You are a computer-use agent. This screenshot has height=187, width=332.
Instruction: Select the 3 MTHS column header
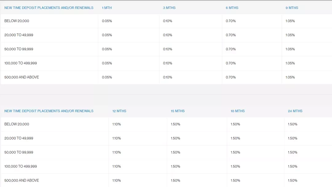pos(169,8)
